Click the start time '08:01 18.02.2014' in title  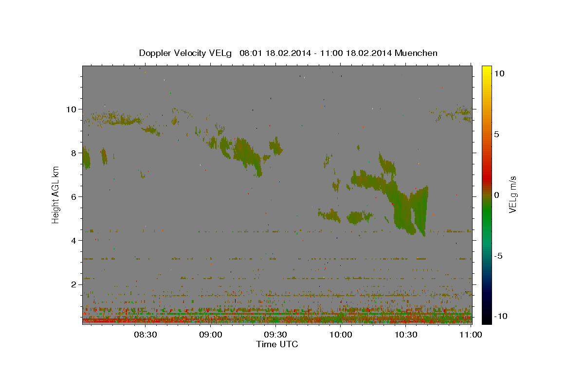(275, 53)
